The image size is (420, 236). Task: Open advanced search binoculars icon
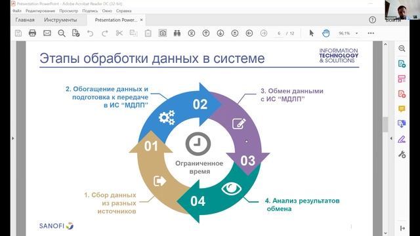tap(177, 33)
